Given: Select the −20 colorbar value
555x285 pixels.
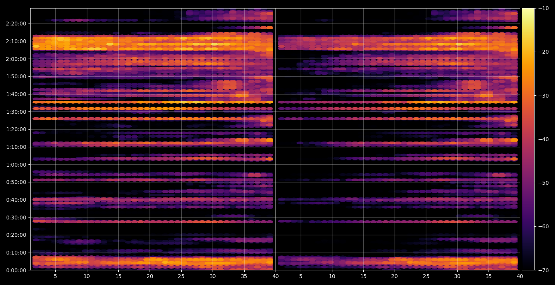Looking at the screenshot, I should (543, 52).
